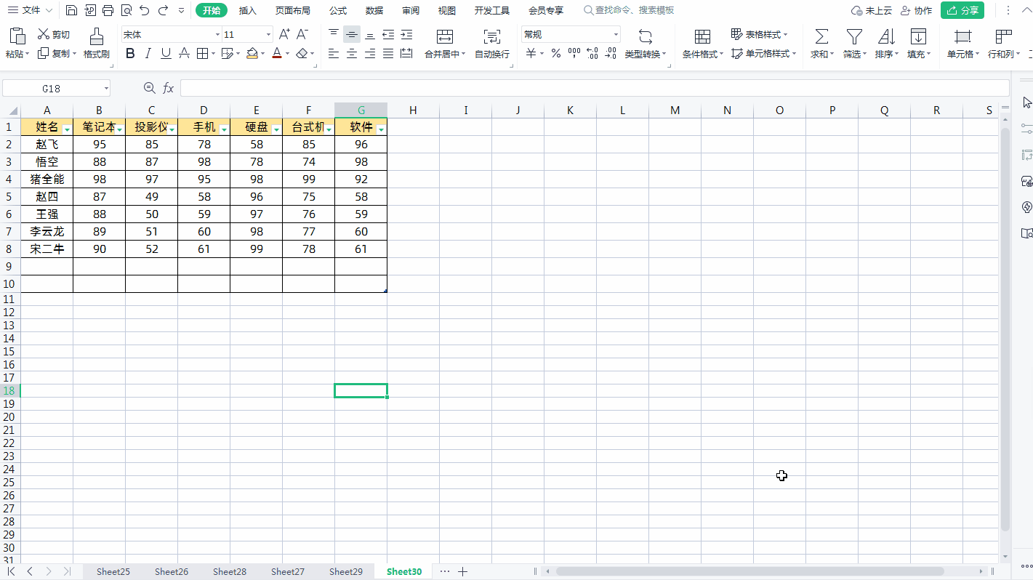The height and width of the screenshot is (580, 1033).
Task: Toggle bold formatting
Action: tap(130, 53)
